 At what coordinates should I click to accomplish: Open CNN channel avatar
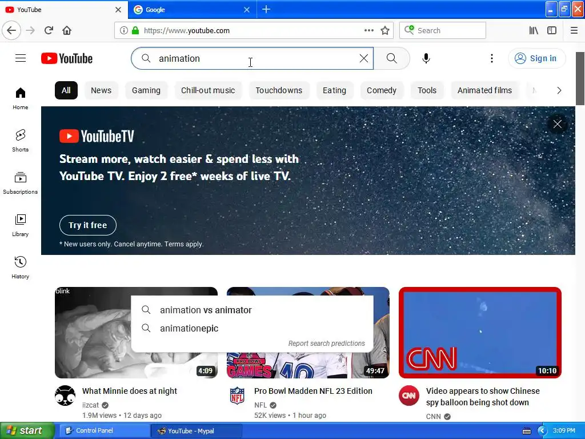[x=409, y=396]
